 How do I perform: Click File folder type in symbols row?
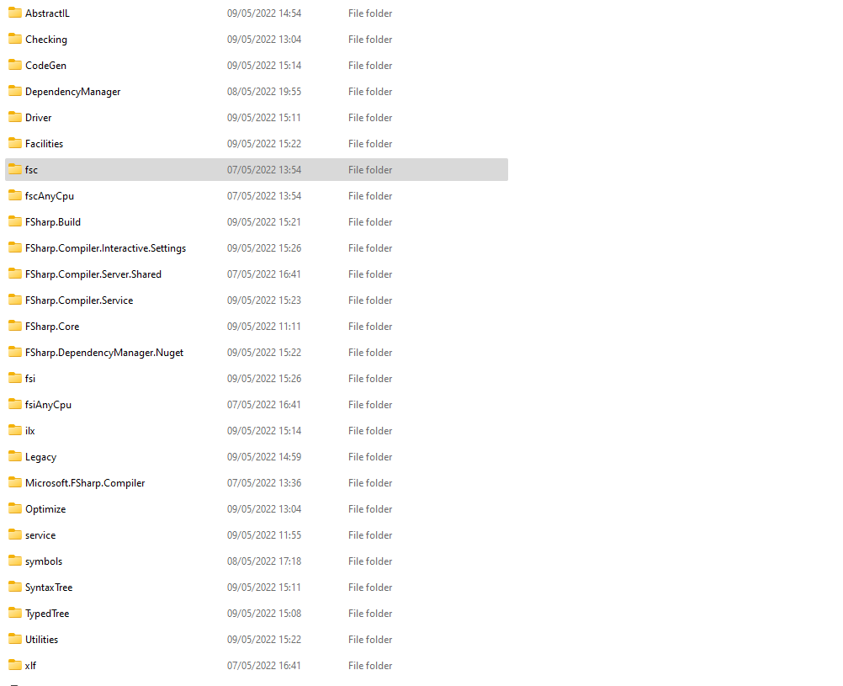pos(370,561)
